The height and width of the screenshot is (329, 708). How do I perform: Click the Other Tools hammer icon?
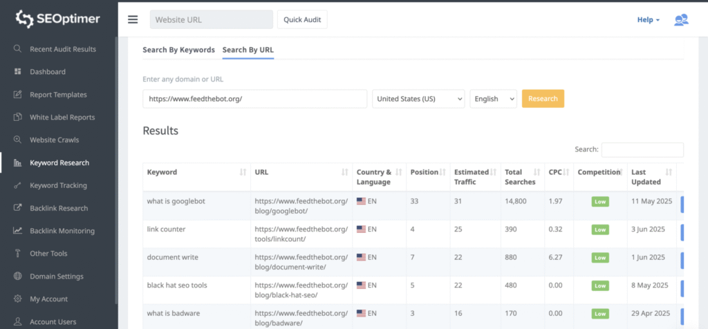point(17,253)
